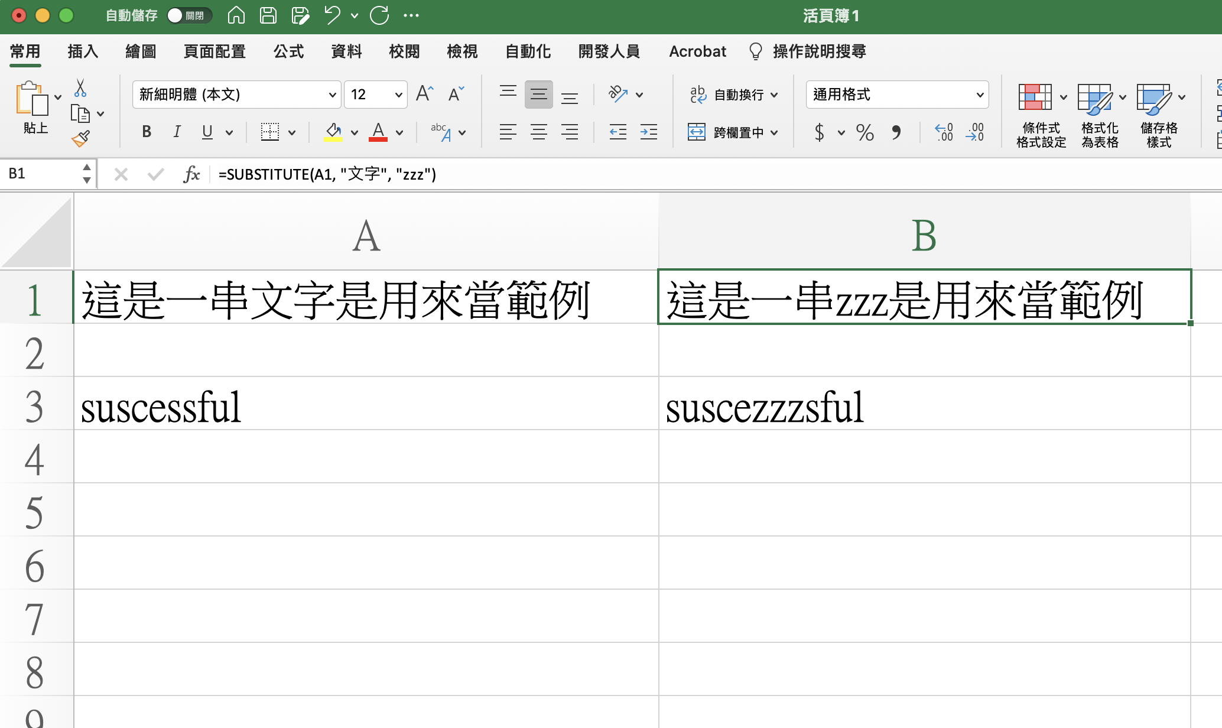
Task: Click the increase font size icon
Action: point(424,94)
